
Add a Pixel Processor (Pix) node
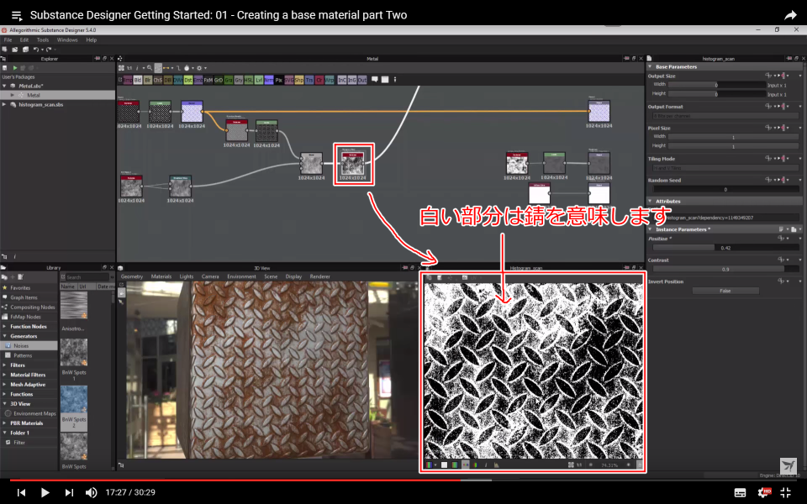[278, 81]
